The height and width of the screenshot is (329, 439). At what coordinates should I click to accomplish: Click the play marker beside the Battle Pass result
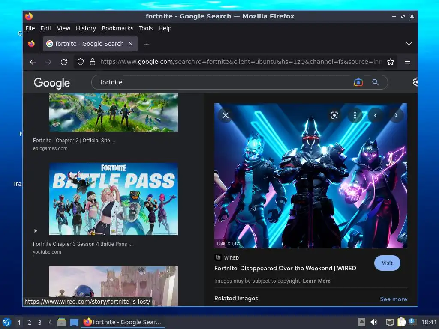(36, 231)
